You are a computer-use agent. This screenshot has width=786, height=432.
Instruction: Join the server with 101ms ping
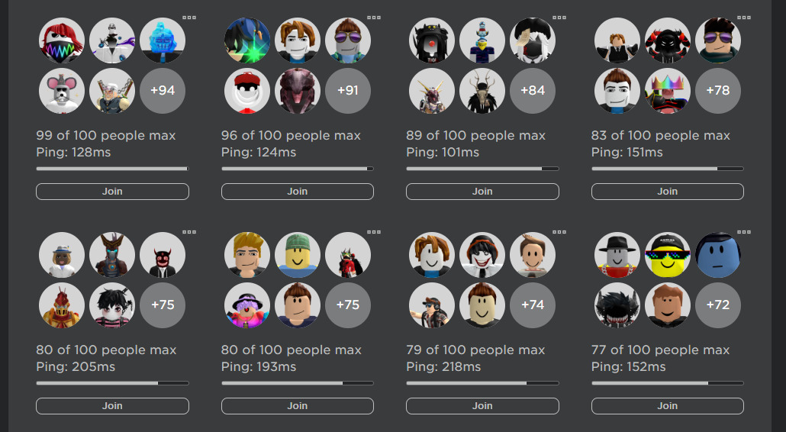point(482,192)
